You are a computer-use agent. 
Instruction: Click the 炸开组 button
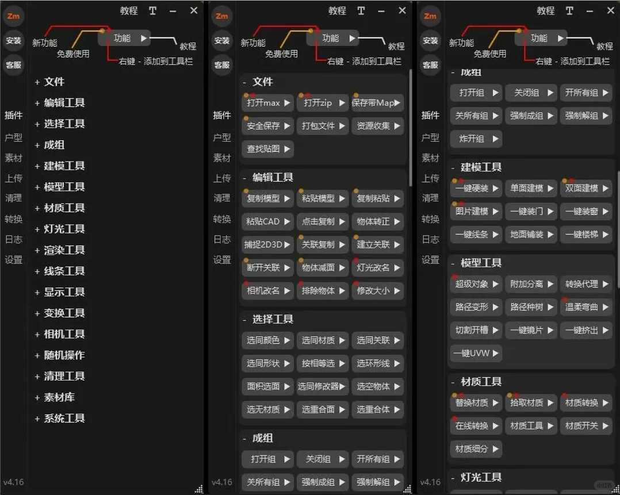click(x=476, y=139)
